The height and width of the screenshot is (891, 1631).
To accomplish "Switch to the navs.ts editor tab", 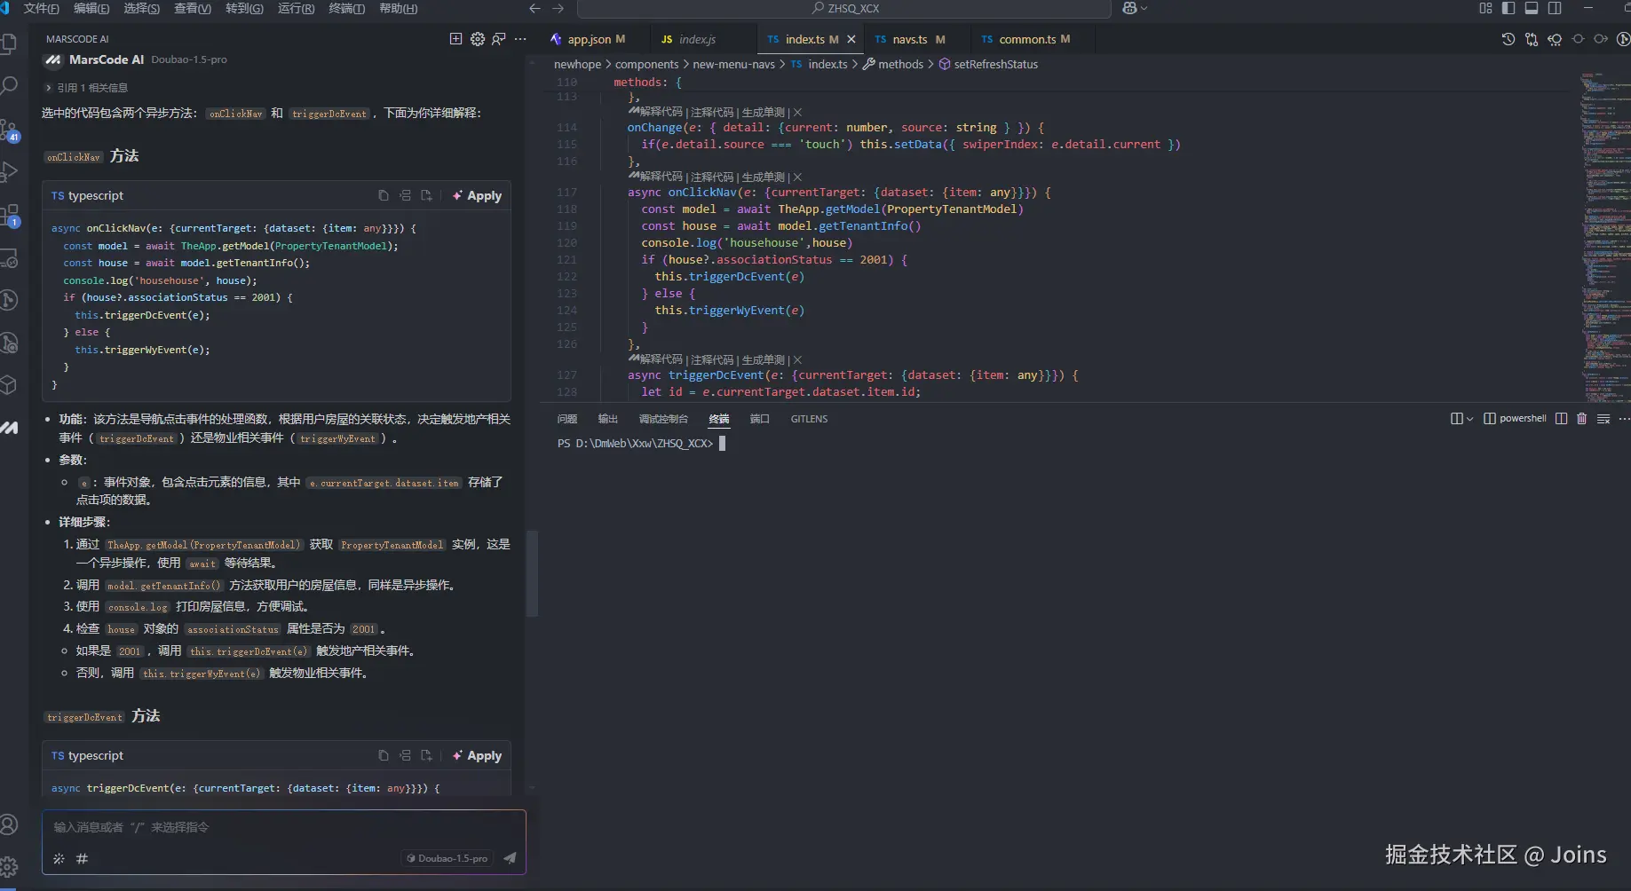I will tap(910, 39).
